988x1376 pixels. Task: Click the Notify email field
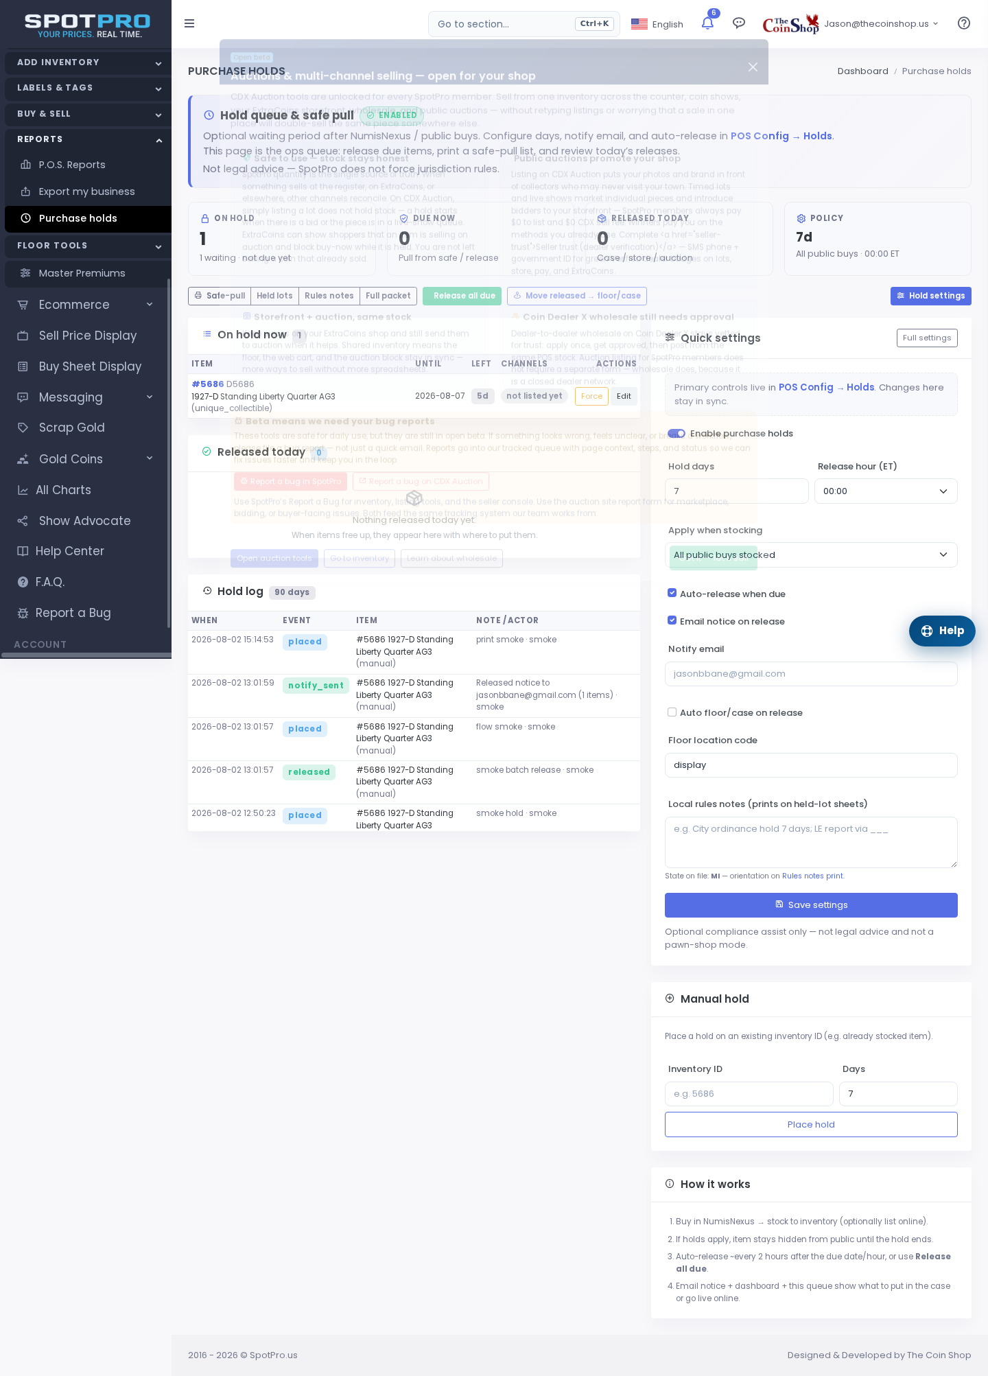click(811, 674)
